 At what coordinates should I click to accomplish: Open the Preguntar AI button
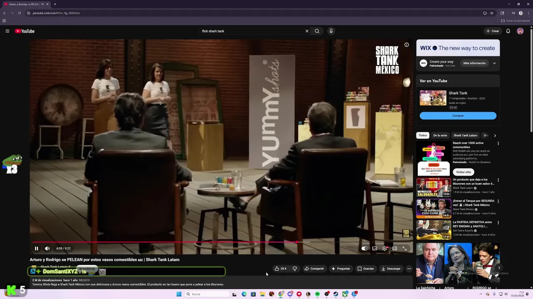(x=341, y=269)
